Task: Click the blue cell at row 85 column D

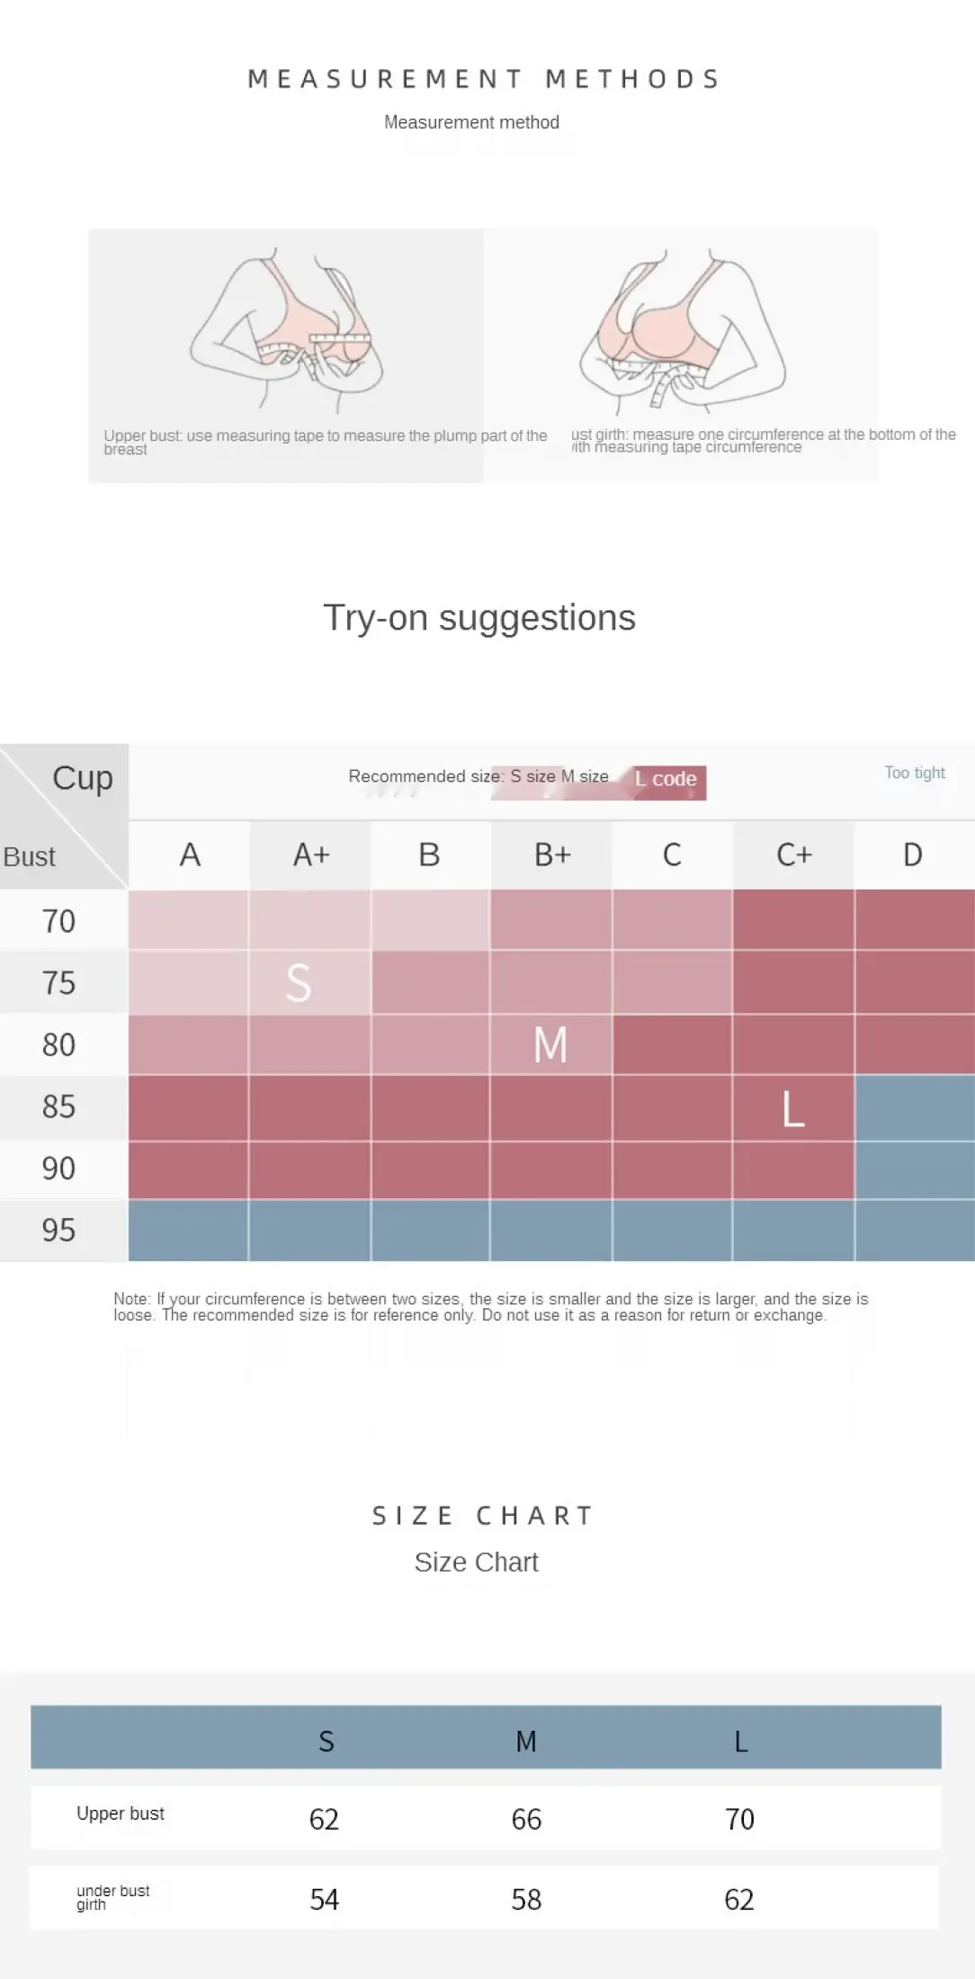Action: pos(915,1108)
